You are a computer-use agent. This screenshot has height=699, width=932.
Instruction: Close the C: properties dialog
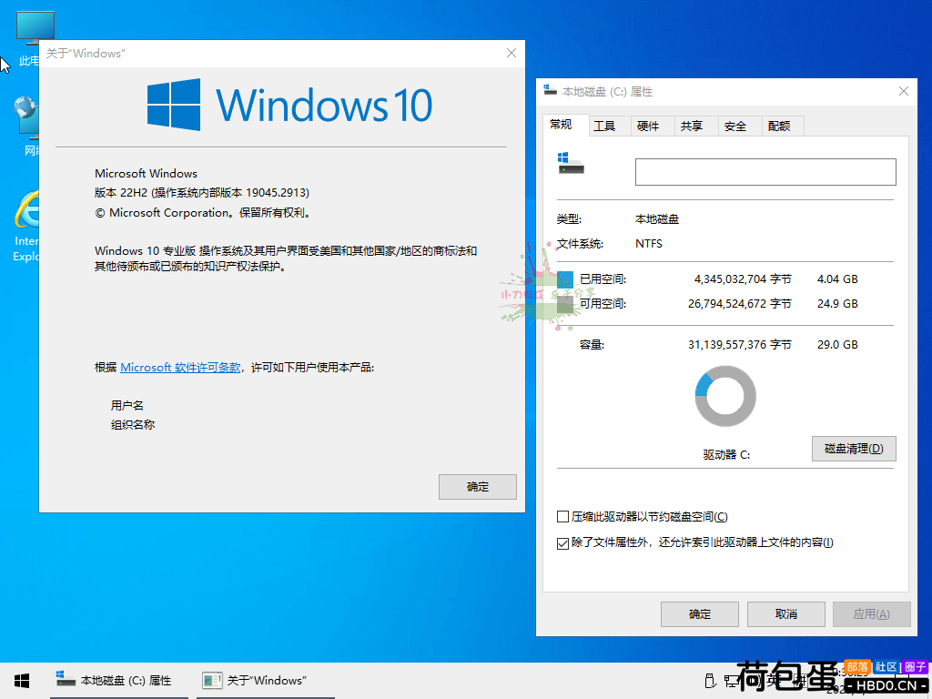coord(904,91)
